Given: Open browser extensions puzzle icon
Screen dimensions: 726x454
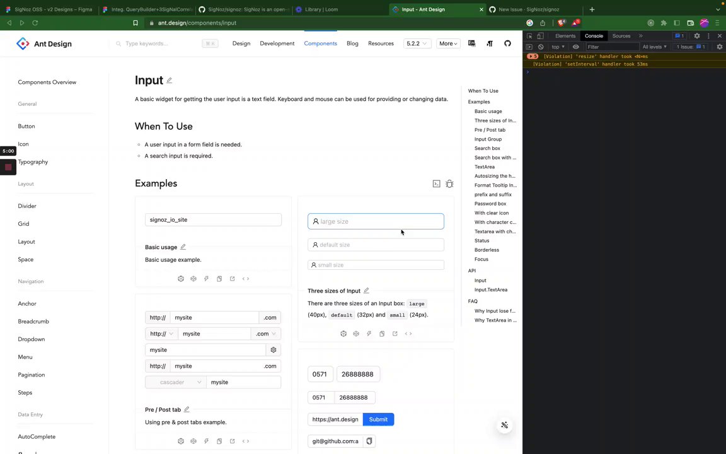Looking at the screenshot, I should [x=664, y=23].
